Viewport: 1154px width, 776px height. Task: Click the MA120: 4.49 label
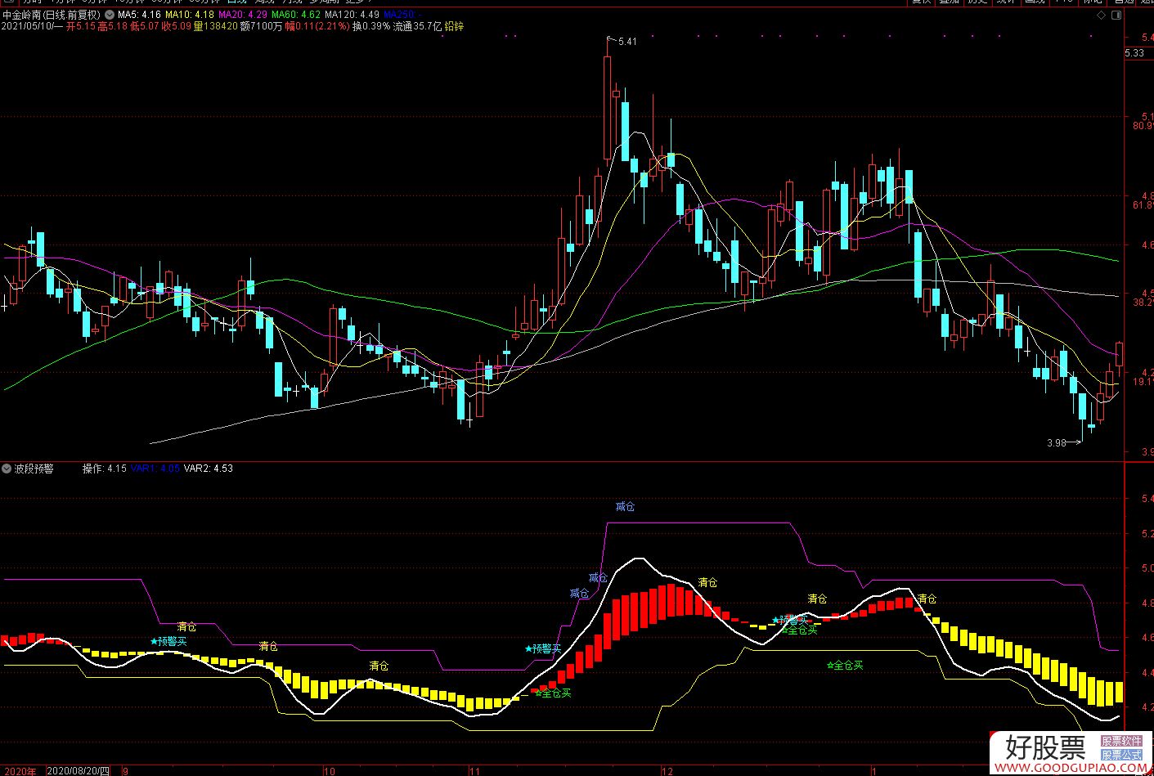tap(352, 15)
